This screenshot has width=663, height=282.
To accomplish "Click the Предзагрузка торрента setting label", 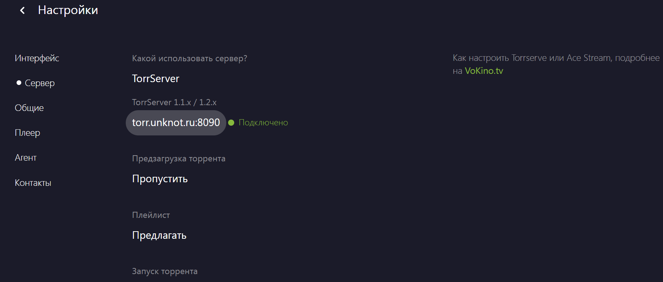I will tap(179, 158).
